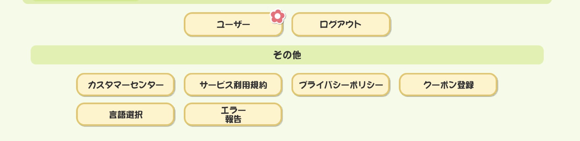Click the green panel edge at top
Screen dimensions: 580x141
[287, 2]
